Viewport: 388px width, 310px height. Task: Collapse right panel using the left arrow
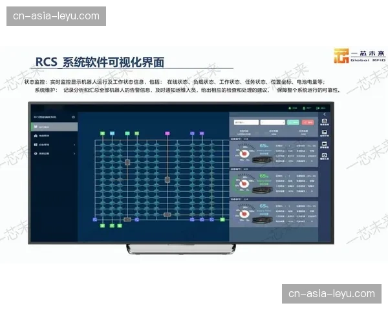[x=325, y=114]
